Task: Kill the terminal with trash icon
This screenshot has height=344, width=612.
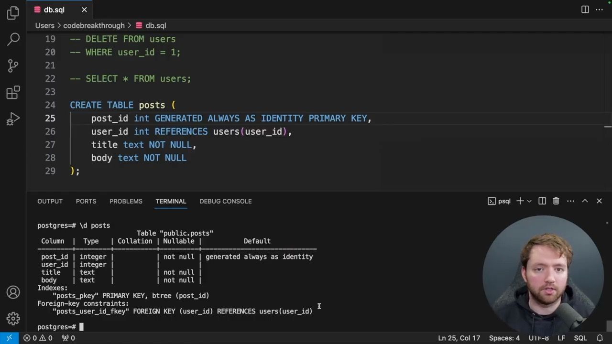Action: tap(556, 201)
